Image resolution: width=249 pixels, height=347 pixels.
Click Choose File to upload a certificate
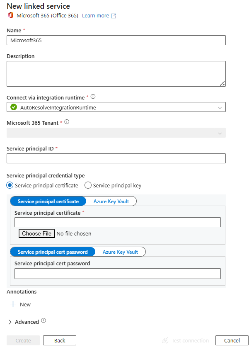(36, 233)
